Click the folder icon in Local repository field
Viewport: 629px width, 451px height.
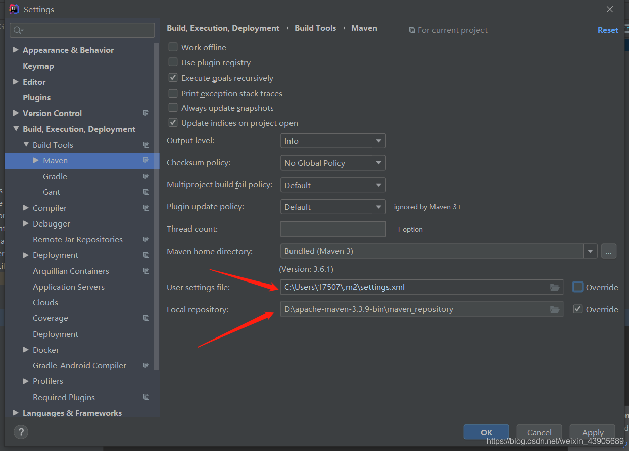point(555,309)
